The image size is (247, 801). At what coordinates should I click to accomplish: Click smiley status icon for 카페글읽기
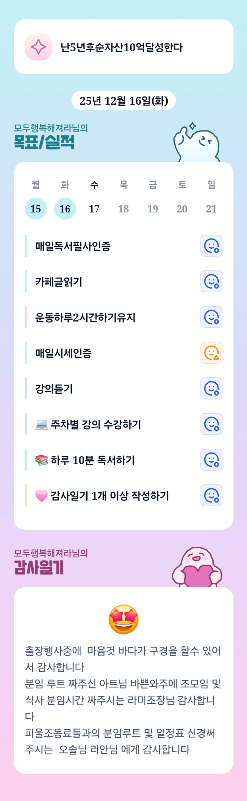click(x=211, y=282)
